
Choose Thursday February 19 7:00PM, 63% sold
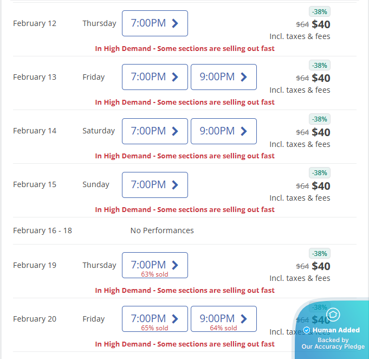(154, 265)
